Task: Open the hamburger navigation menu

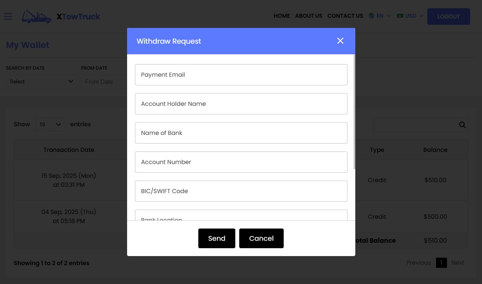Action: coord(8,17)
